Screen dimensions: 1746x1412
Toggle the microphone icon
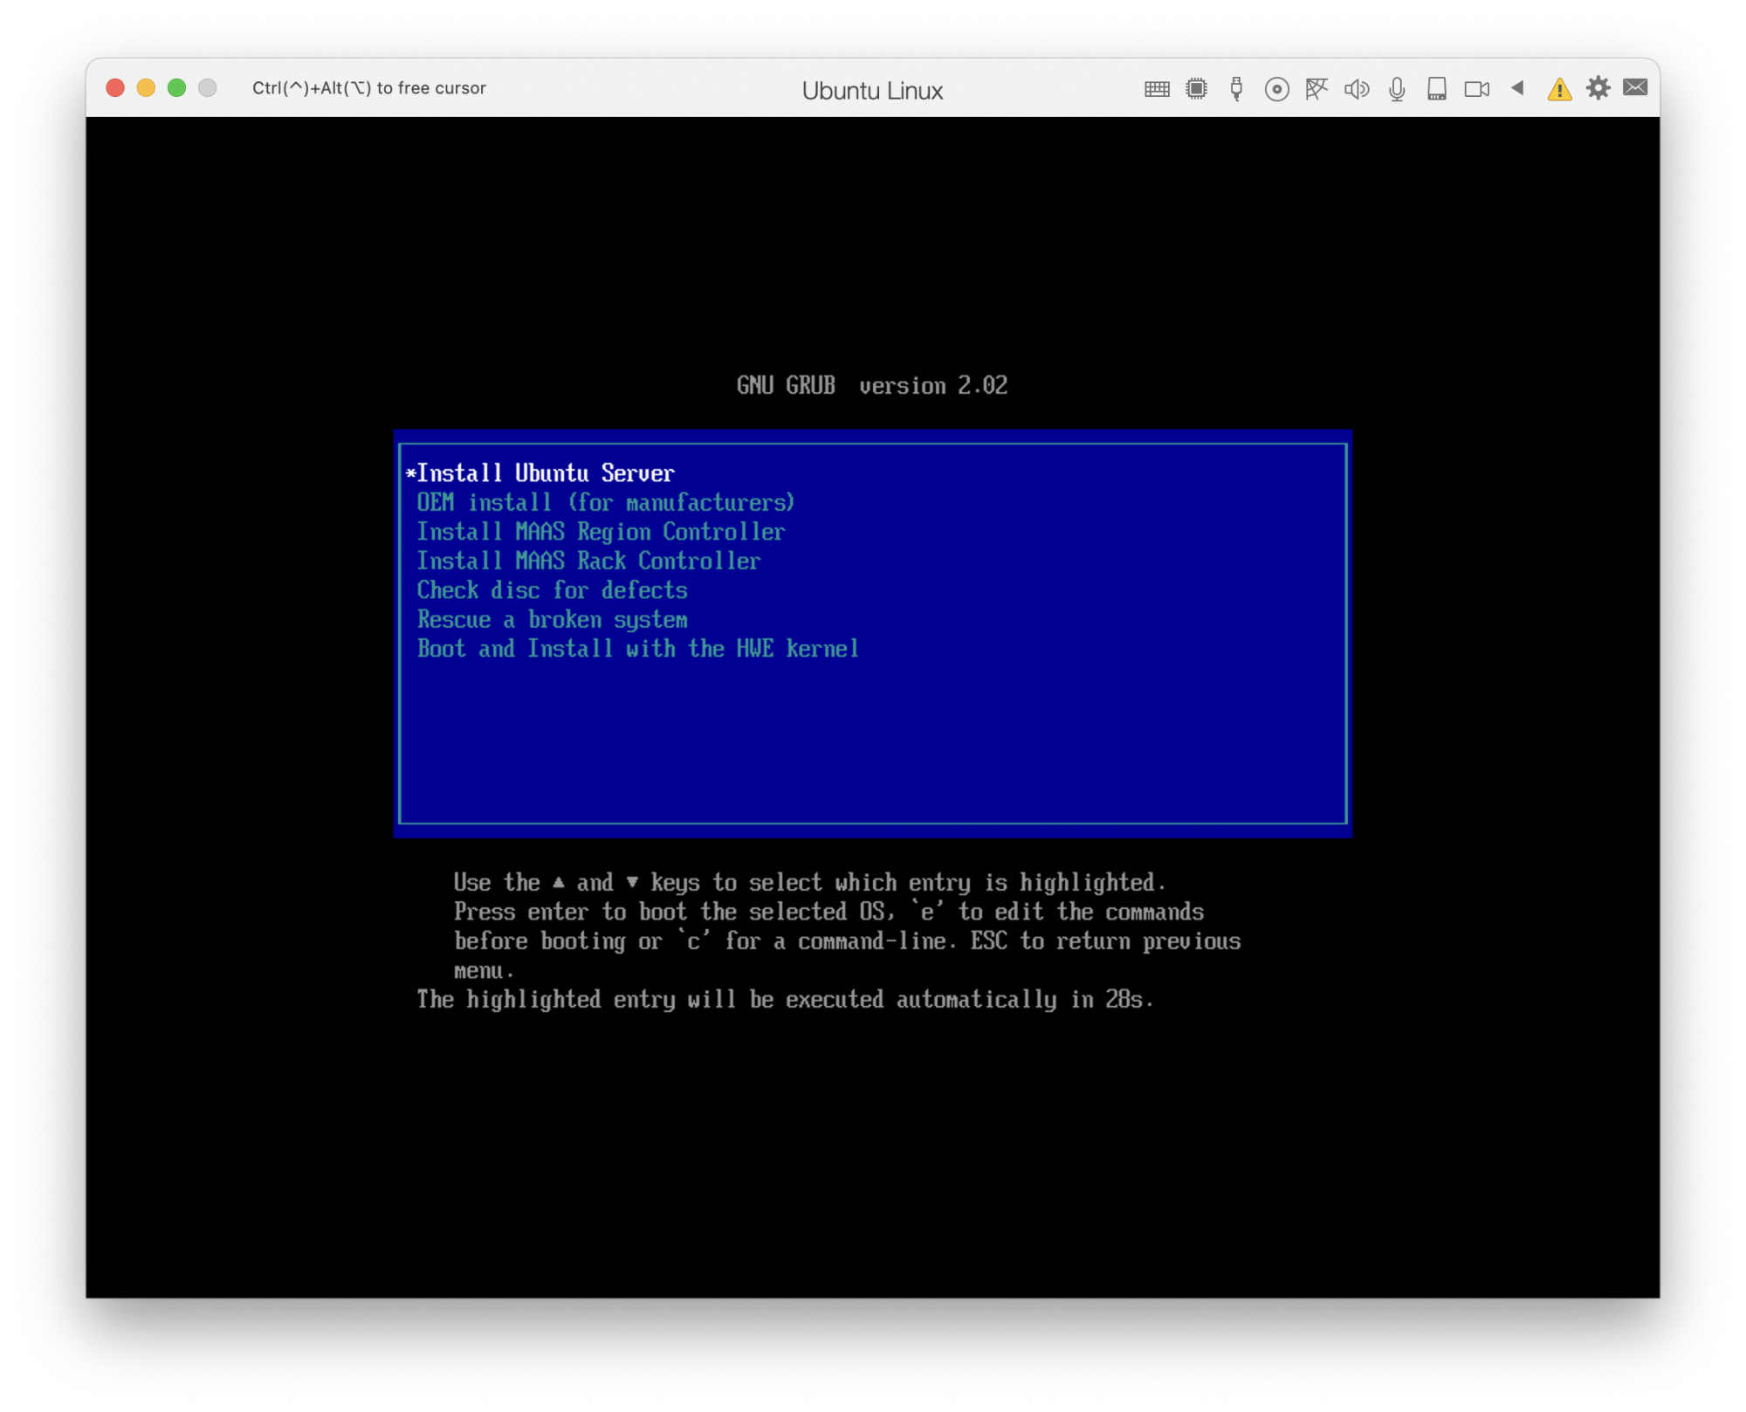[x=1397, y=89]
